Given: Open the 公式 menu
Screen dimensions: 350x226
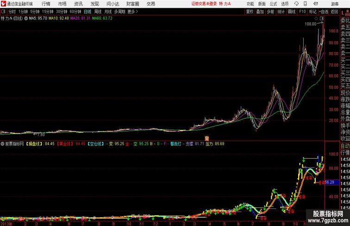Looking at the screenshot, I should click(273, 4).
